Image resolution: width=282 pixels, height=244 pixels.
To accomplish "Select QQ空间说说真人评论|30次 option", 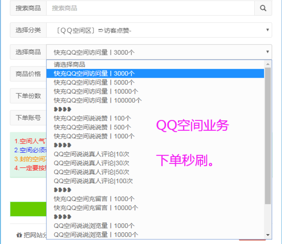I will [155, 163].
